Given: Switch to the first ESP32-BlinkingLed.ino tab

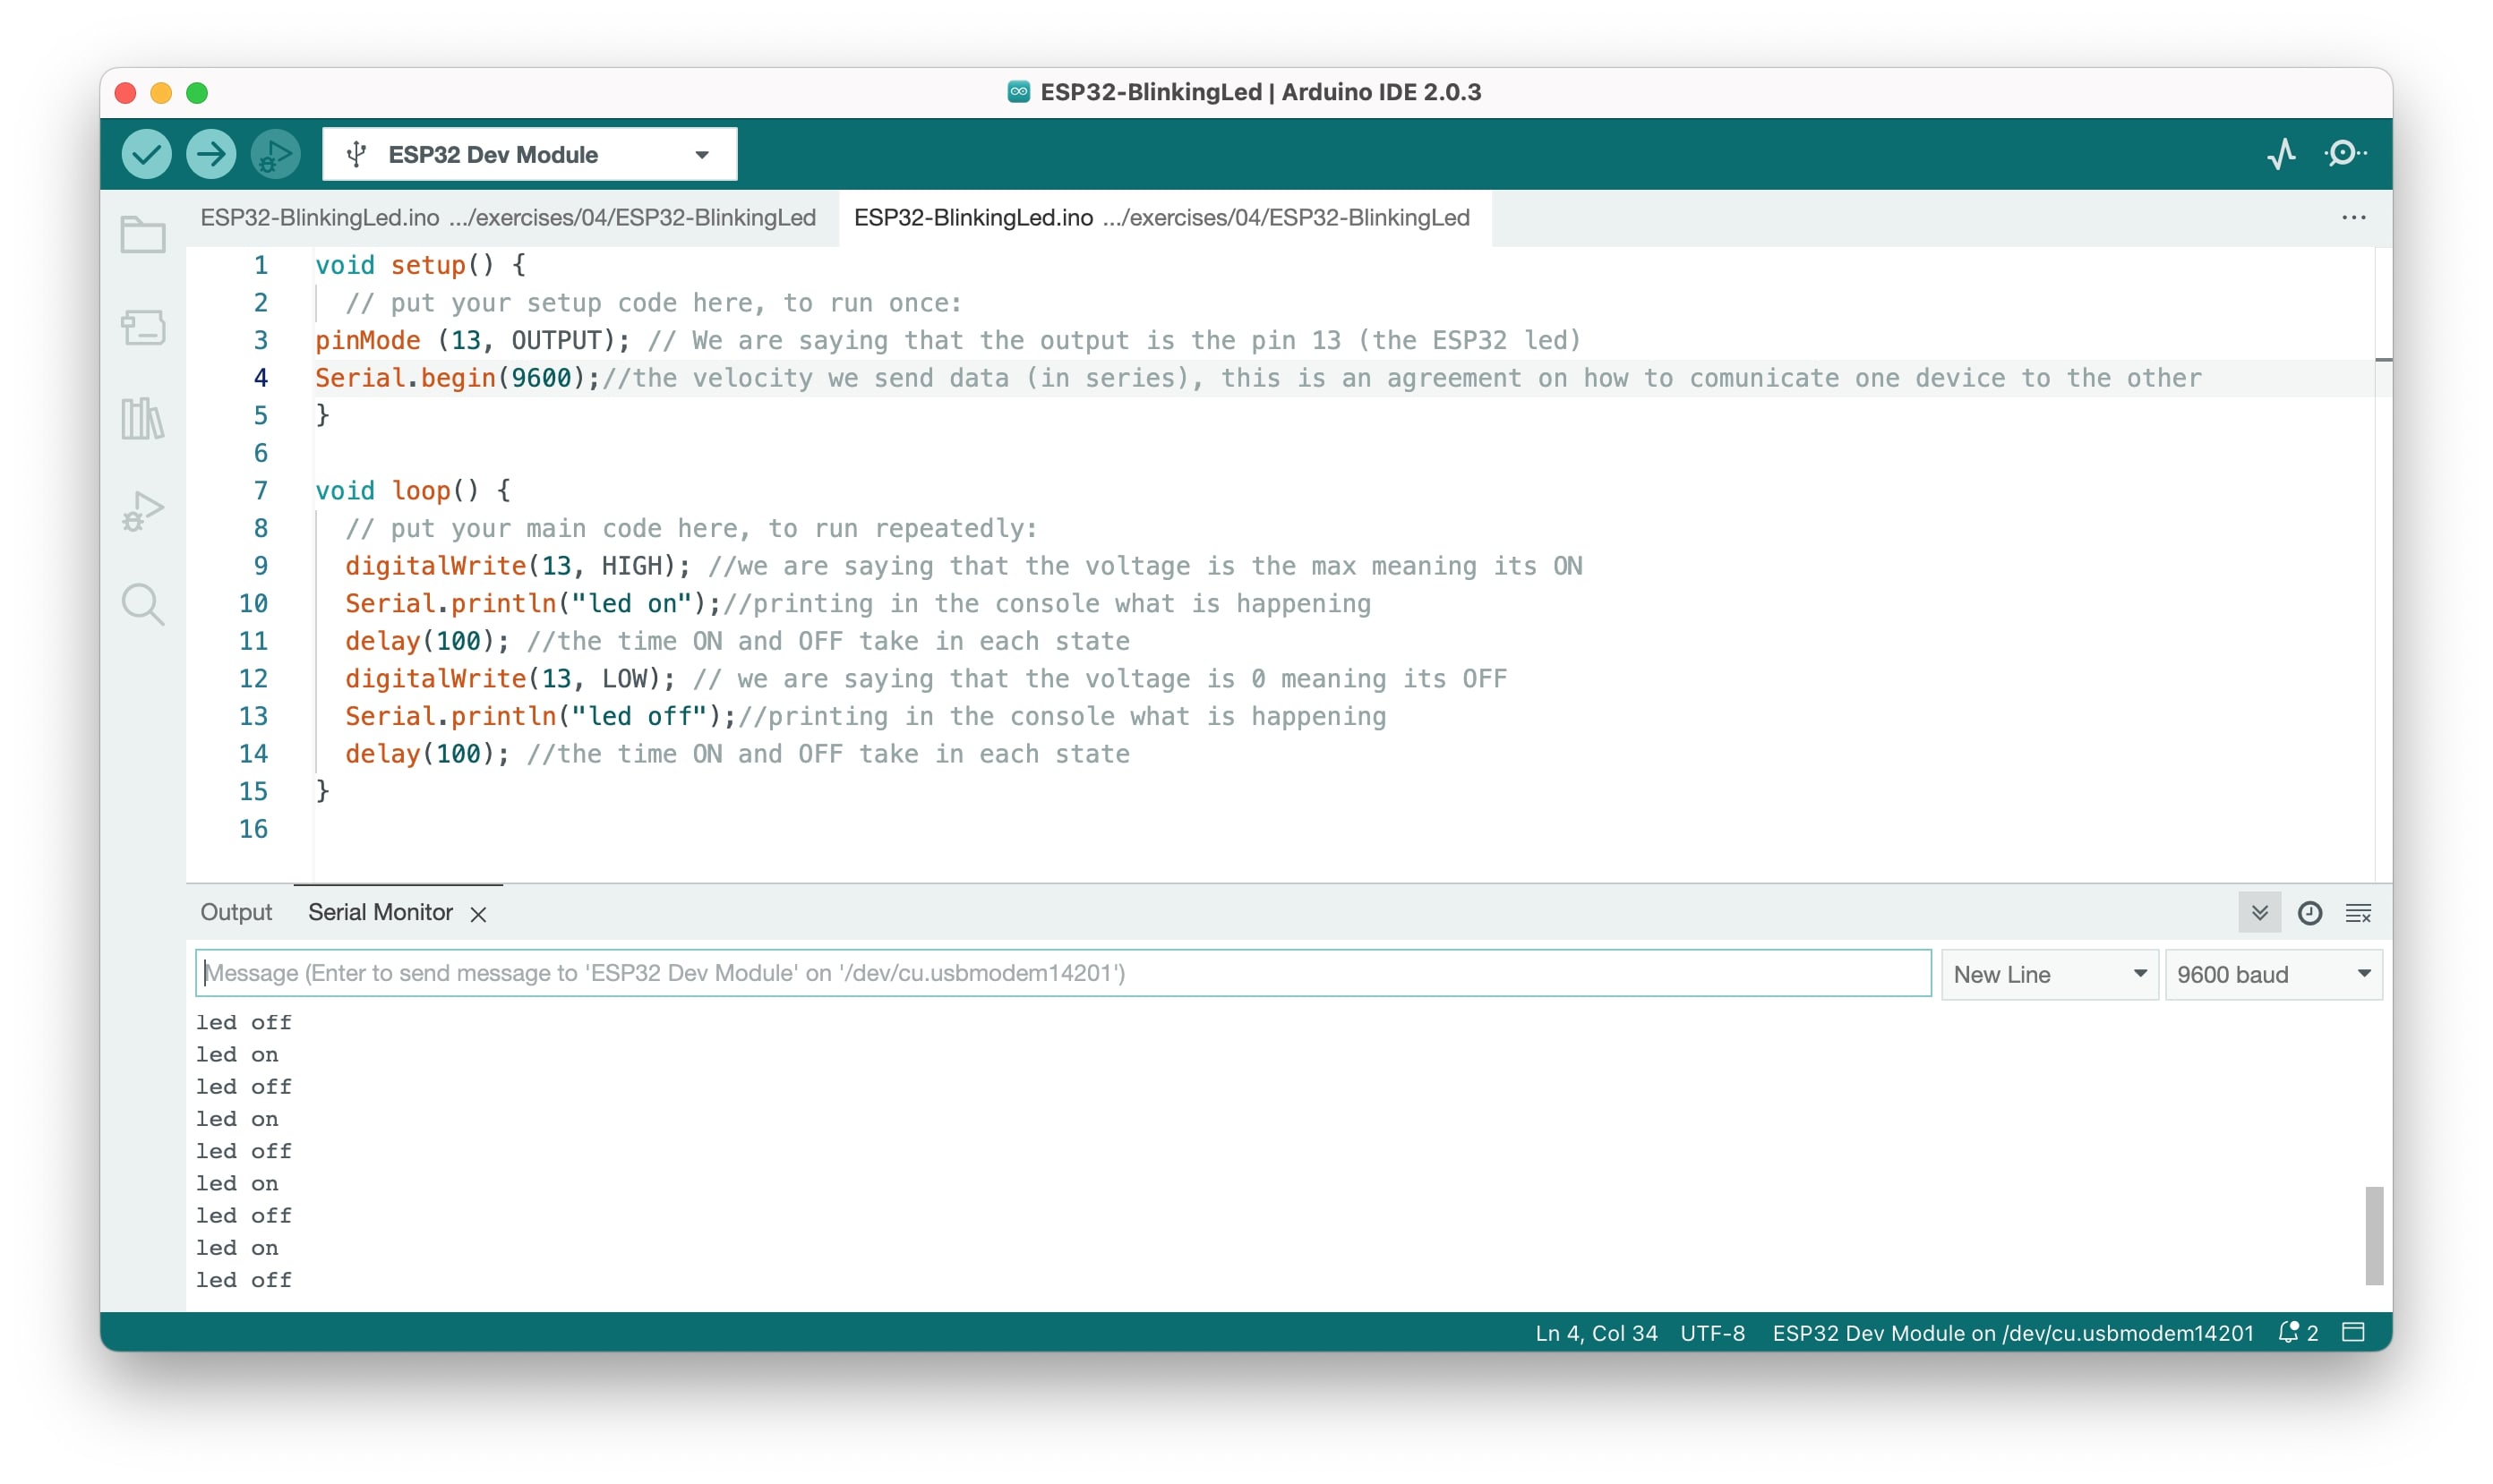Looking at the screenshot, I should [509, 218].
